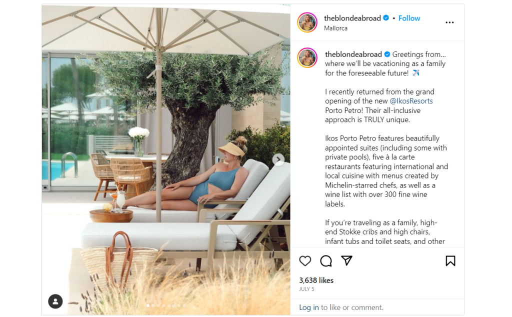The width and height of the screenshot is (512, 317).
Task: Show tagged people via the person icon
Action: 55,301
